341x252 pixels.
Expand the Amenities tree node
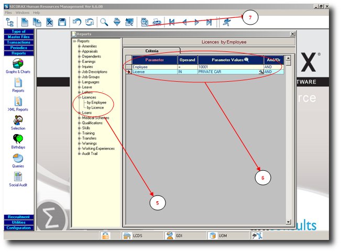tap(79, 46)
